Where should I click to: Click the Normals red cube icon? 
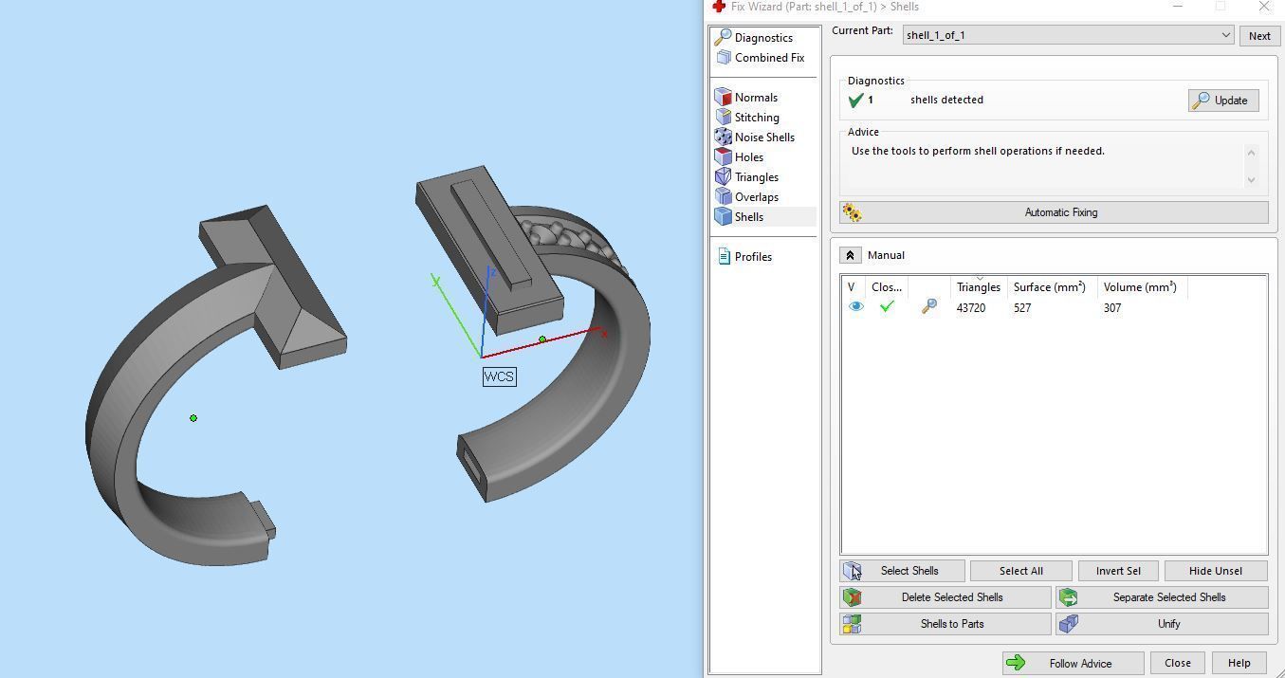tap(723, 98)
